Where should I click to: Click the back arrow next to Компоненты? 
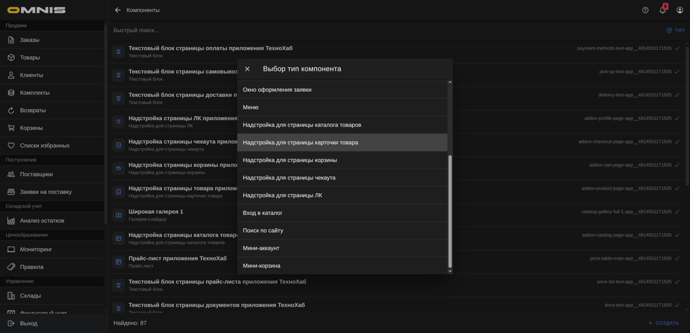coord(118,10)
